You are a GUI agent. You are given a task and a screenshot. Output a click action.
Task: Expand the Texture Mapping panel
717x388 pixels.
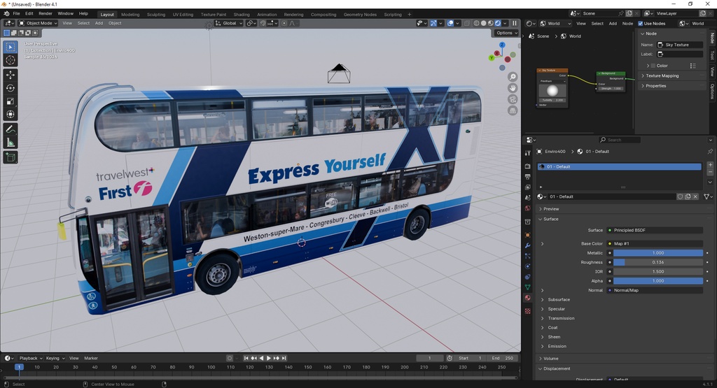tap(662, 76)
